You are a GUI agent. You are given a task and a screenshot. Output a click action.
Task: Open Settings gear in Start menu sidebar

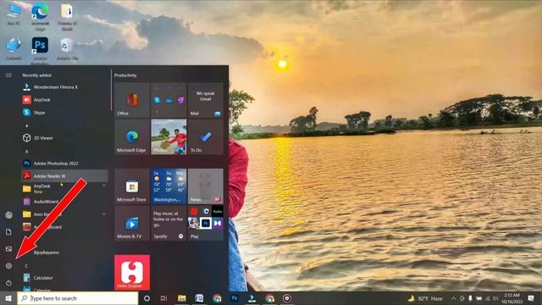click(9, 265)
